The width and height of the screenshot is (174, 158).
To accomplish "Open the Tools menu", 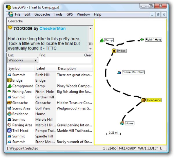I will click(x=58, y=14).
